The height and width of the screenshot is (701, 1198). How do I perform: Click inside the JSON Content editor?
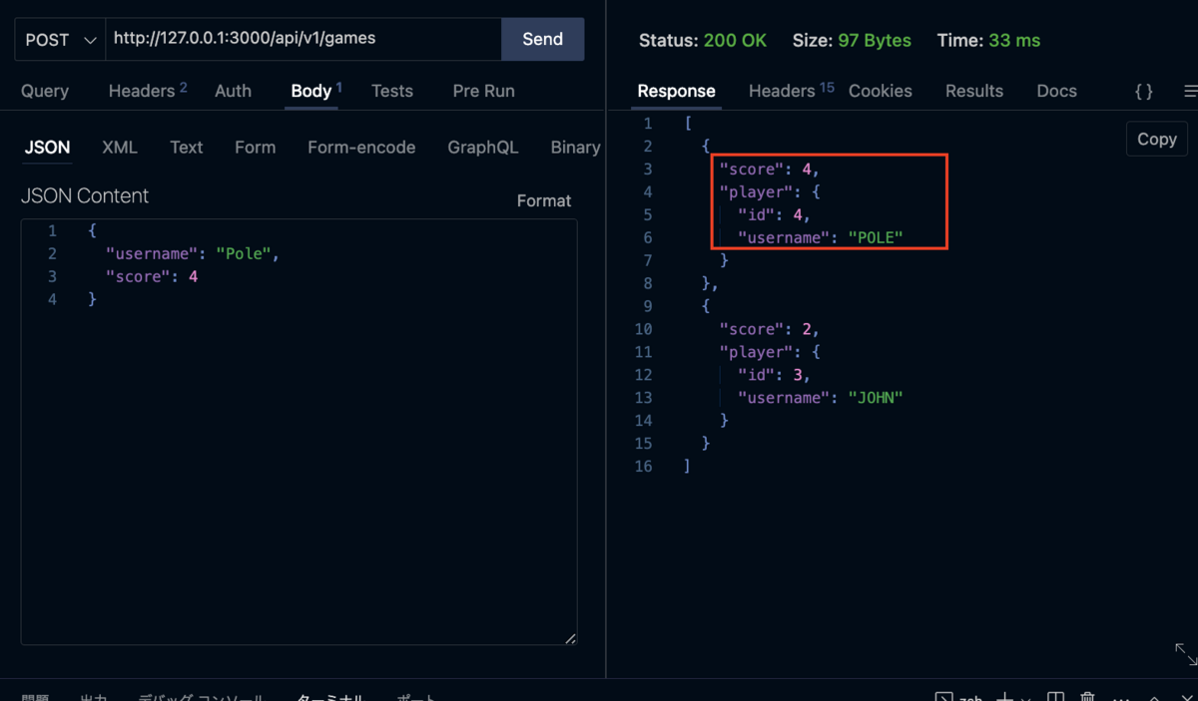click(x=299, y=432)
